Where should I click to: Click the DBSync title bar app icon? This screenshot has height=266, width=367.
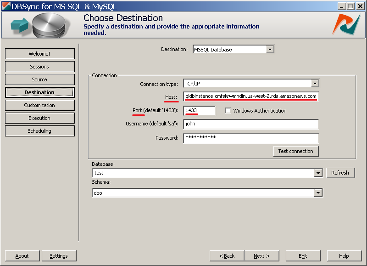click(x=6, y=6)
